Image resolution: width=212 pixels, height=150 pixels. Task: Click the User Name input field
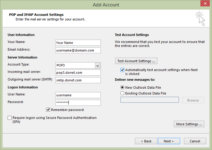[x=78, y=95]
